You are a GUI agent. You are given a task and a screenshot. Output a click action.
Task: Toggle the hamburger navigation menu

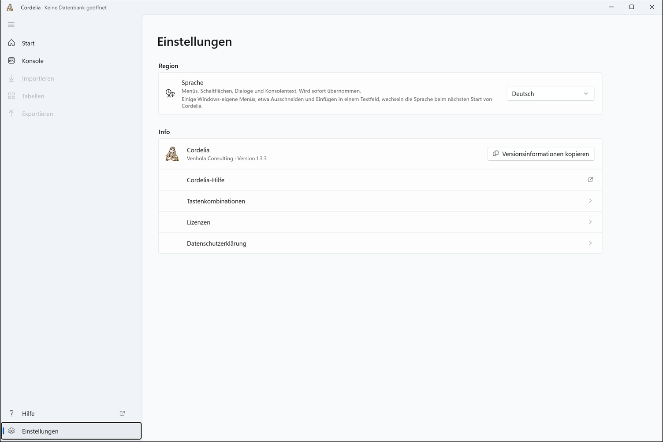click(x=11, y=25)
